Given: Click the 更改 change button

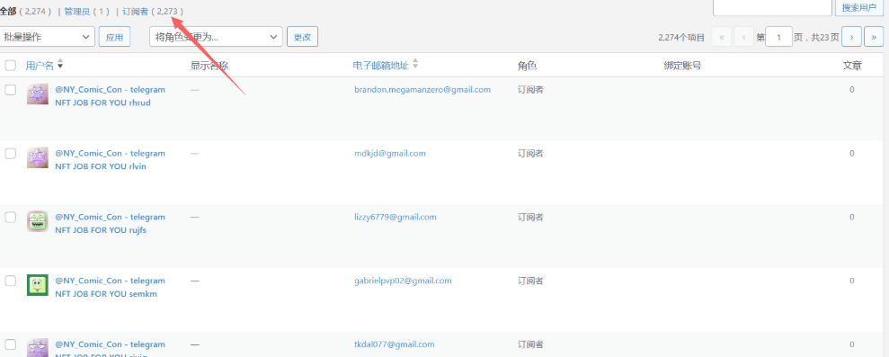Looking at the screenshot, I should pyautogui.click(x=302, y=38).
